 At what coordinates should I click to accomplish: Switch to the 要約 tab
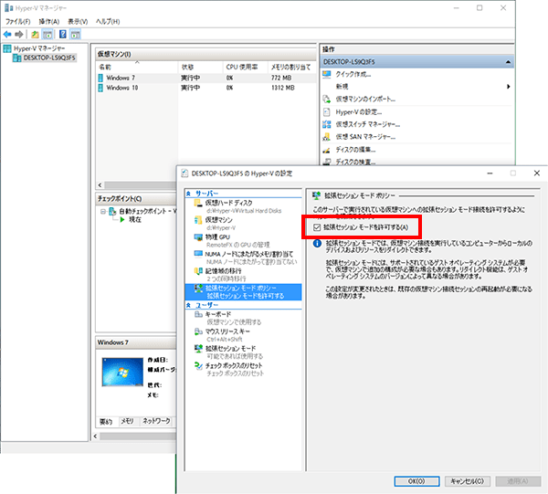pos(106,421)
